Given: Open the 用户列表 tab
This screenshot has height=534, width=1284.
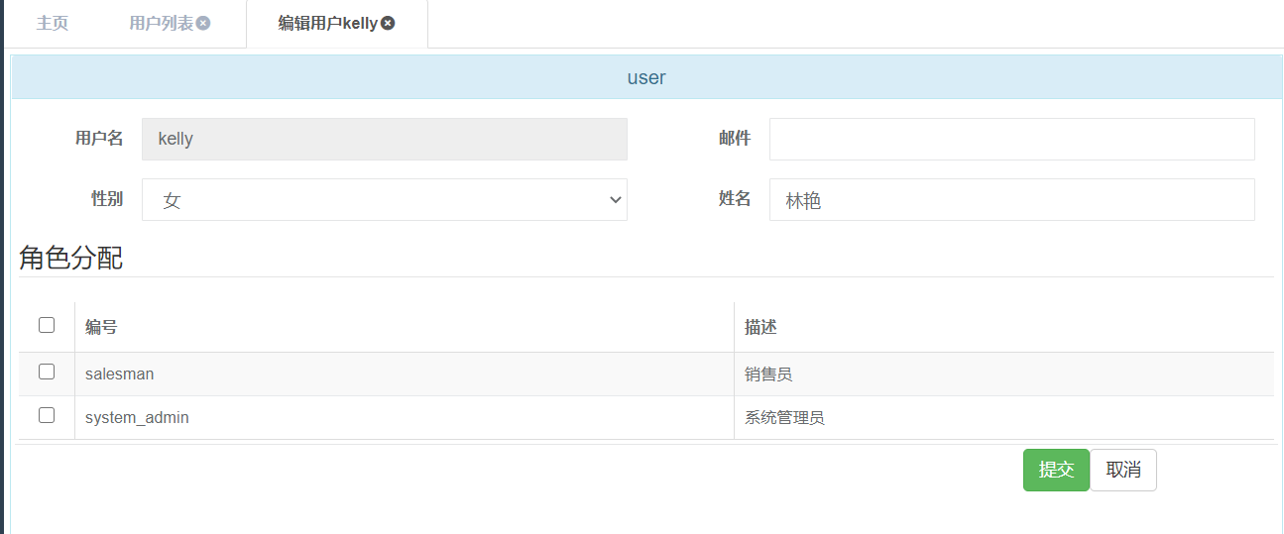Looking at the screenshot, I should pyautogui.click(x=162, y=24).
